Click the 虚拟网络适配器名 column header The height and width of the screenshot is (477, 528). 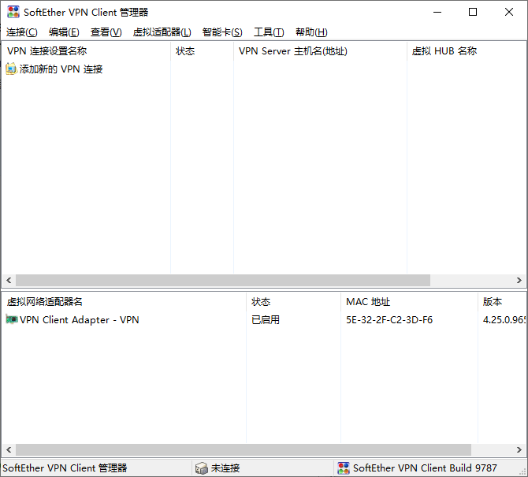[45, 302]
